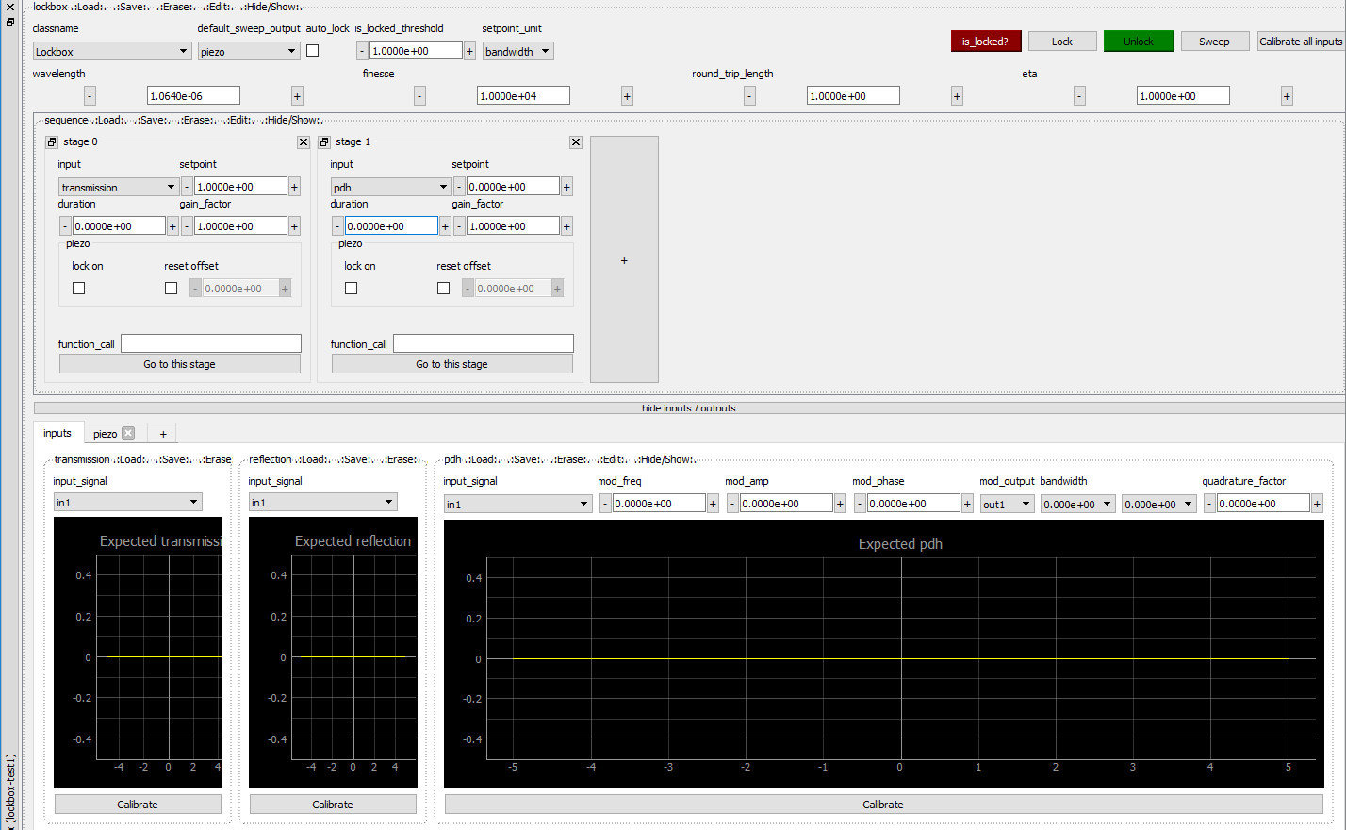
Task: Click Calibrate all inputs button
Action: pos(1301,41)
